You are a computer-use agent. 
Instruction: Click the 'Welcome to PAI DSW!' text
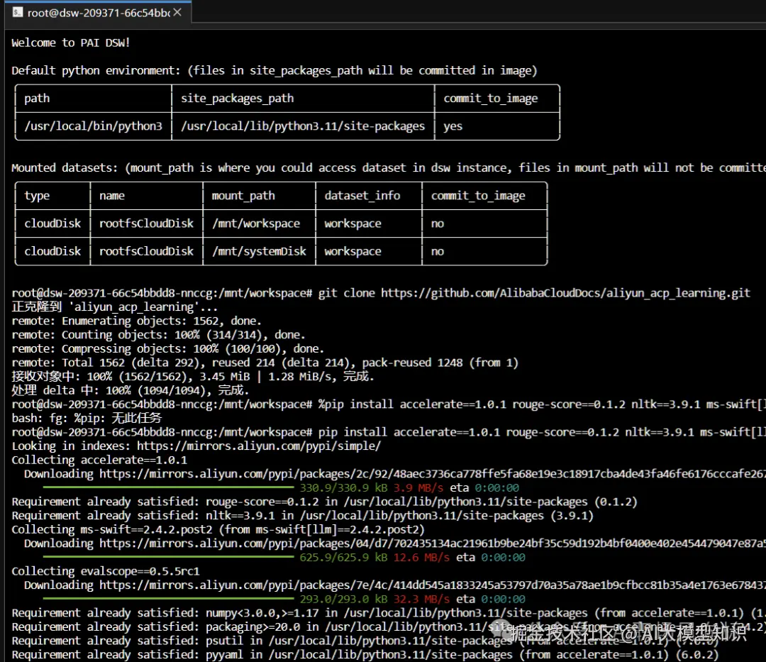71,43
